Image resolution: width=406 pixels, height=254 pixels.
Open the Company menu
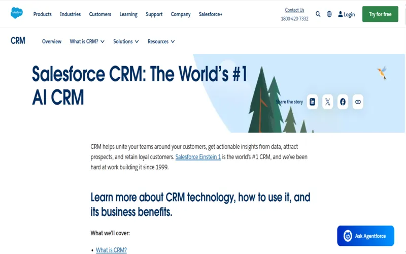(181, 14)
